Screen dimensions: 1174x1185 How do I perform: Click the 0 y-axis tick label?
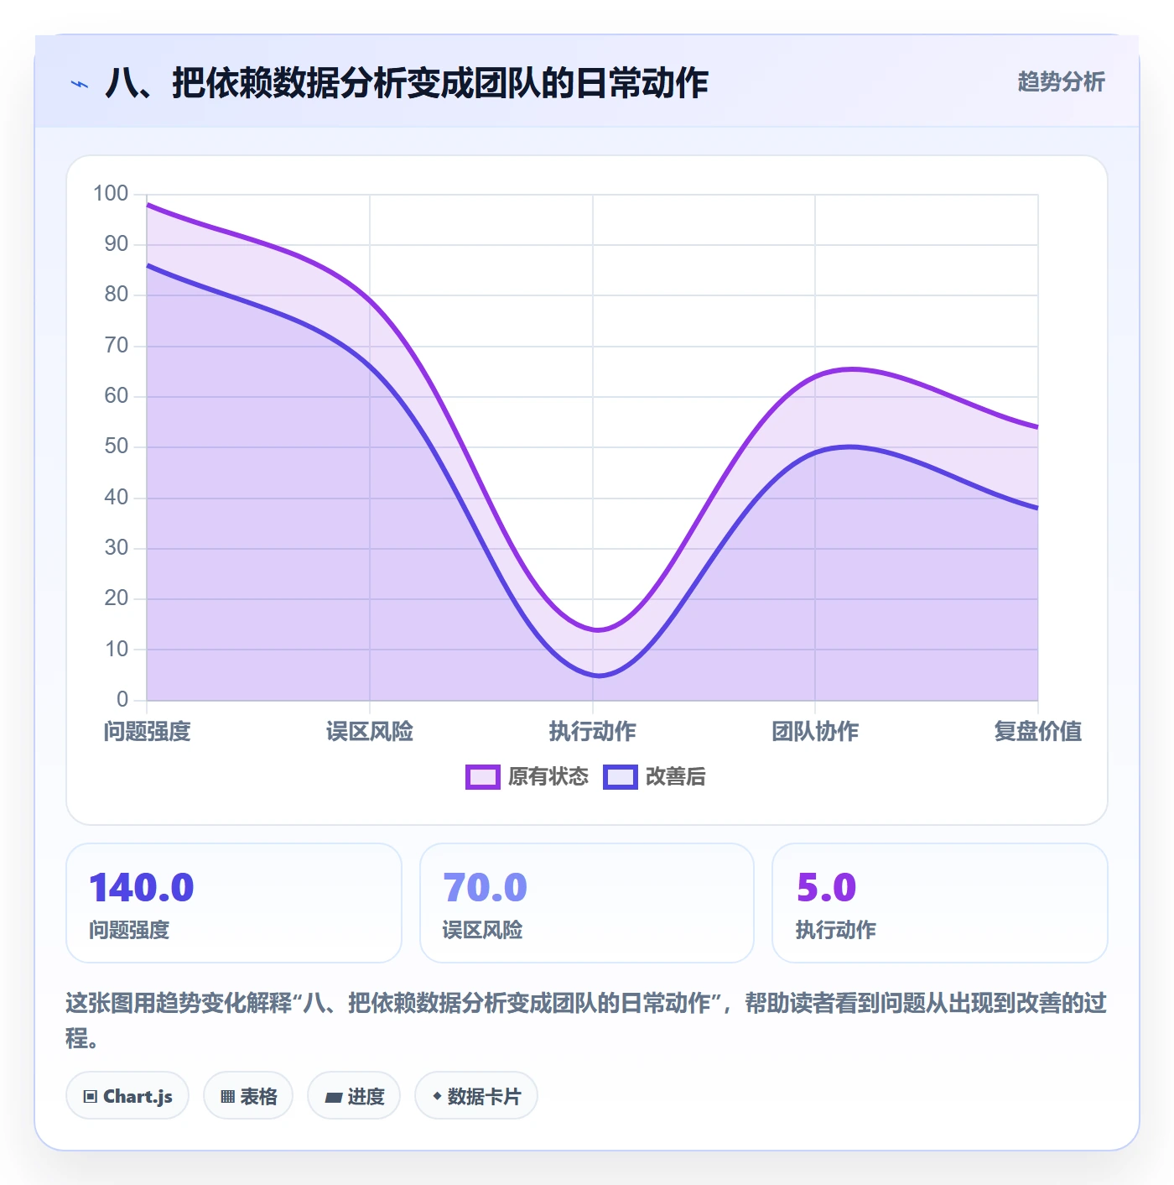tap(122, 699)
